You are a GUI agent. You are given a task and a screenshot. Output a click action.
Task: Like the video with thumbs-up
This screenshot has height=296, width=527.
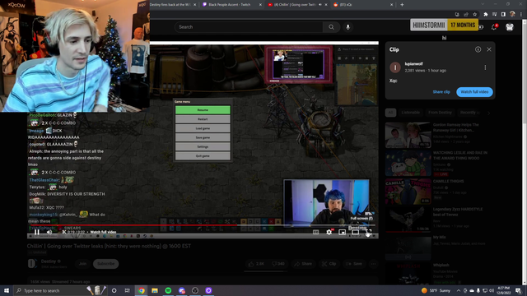[x=256, y=264]
